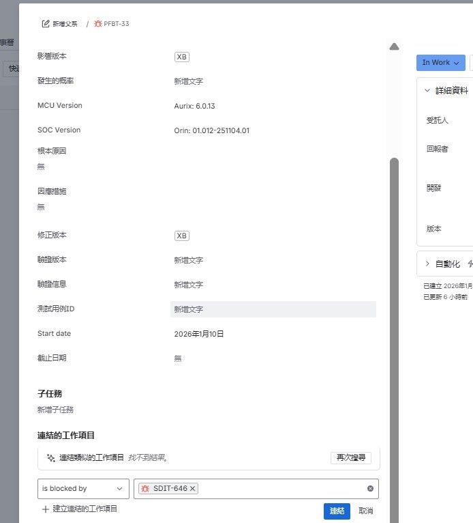Click the 再次搜尋 button
Viewport: 473px width, 523px height.
coord(351,457)
